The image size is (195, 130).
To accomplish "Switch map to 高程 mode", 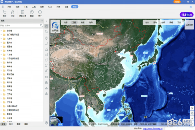I will click(83, 22).
